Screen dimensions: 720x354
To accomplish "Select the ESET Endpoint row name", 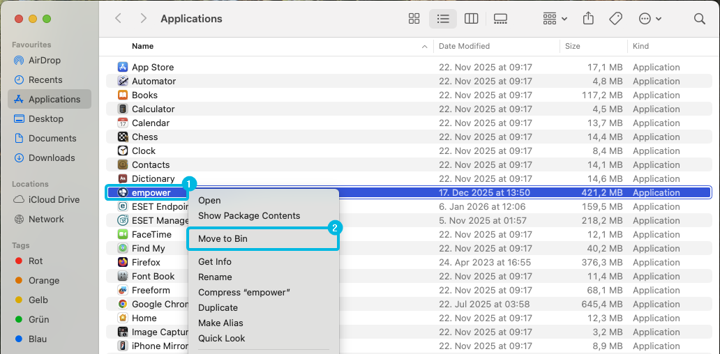I will (x=160, y=206).
